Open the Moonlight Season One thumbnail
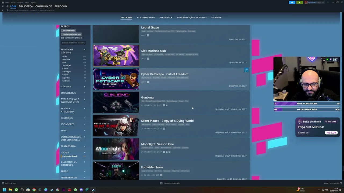The width and height of the screenshot is (344, 193). 116,149
